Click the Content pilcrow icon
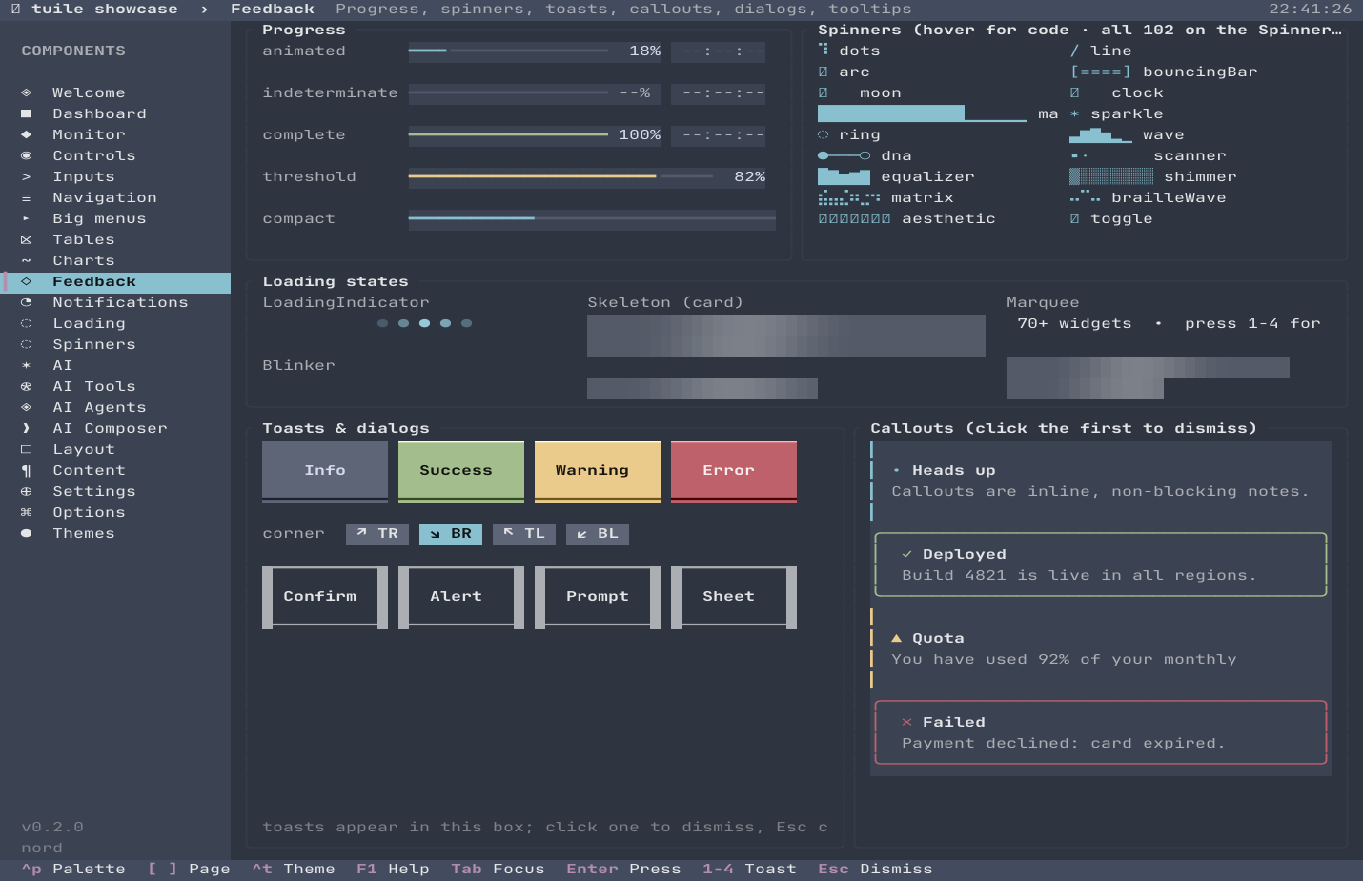Viewport: 1363px width, 881px height. [x=27, y=470]
